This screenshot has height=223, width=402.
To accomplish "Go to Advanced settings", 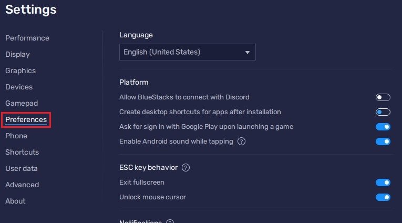I will 22,185.
